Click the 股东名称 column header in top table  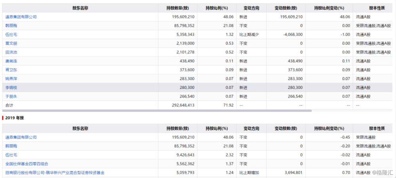point(80,8)
